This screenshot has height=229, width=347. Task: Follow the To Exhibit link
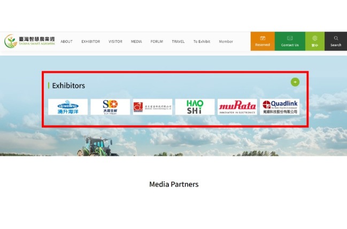(x=202, y=41)
